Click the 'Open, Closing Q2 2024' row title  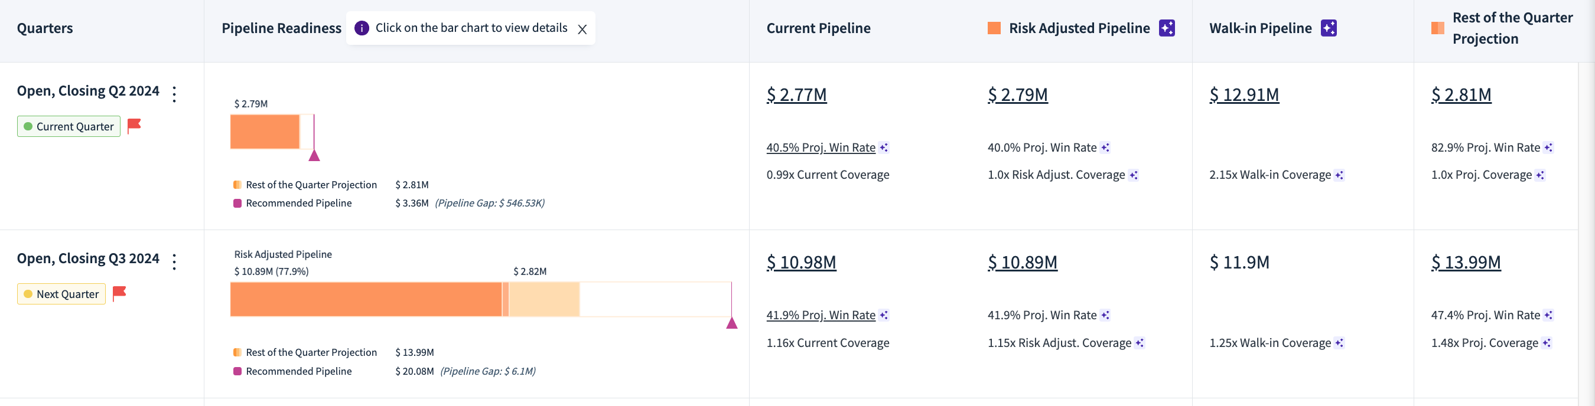pos(88,91)
